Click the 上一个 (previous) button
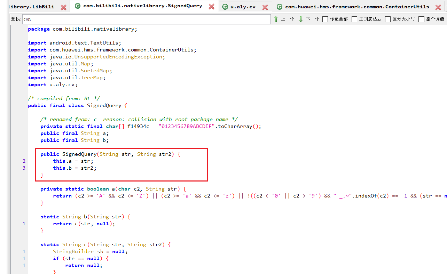 tap(288, 19)
